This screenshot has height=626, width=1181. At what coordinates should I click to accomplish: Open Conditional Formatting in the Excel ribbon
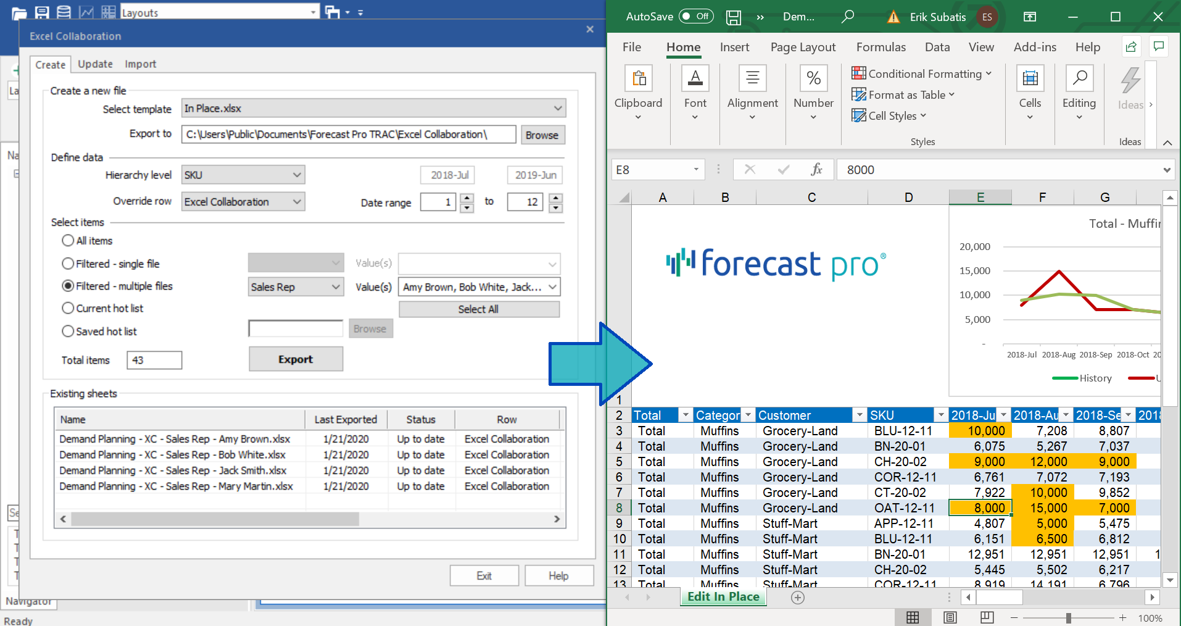[922, 73]
